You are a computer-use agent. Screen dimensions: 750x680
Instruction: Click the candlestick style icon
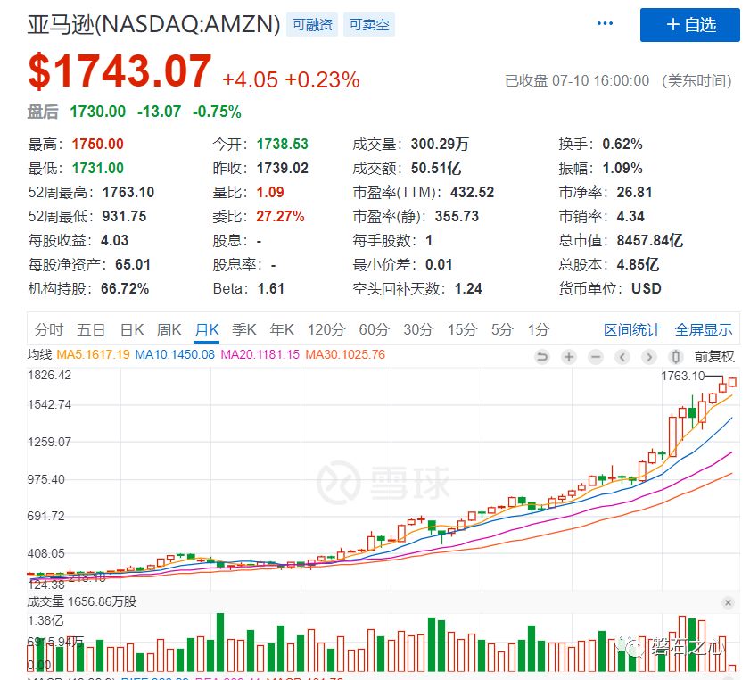click(676, 357)
